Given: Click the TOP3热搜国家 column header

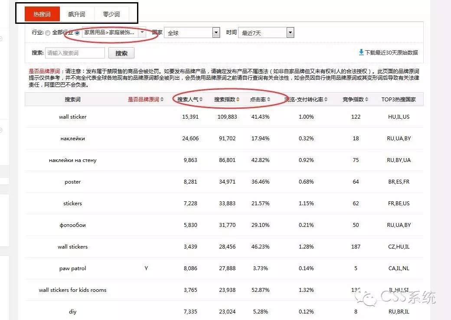Looking at the screenshot, I should click(x=399, y=100).
